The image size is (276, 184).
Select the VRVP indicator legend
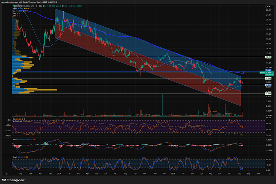coord(24,8)
